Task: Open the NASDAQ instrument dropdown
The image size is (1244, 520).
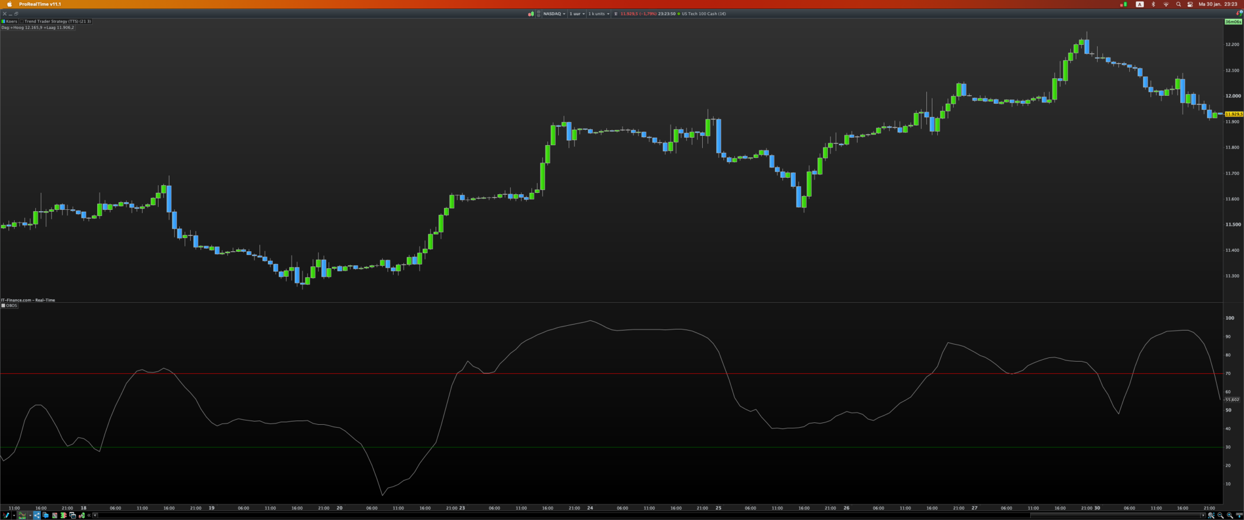Action: coord(554,13)
